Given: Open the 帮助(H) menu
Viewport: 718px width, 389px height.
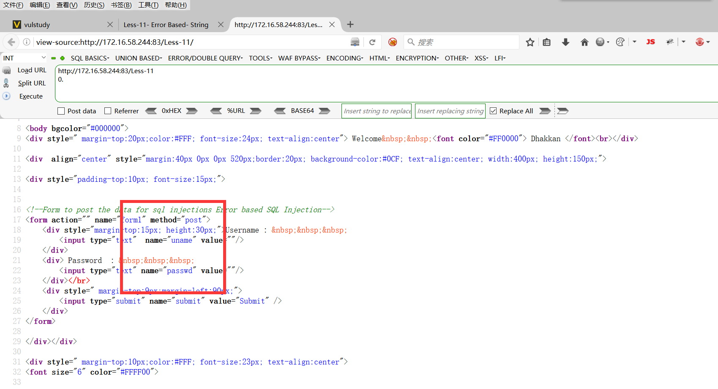Looking at the screenshot, I should [176, 5].
